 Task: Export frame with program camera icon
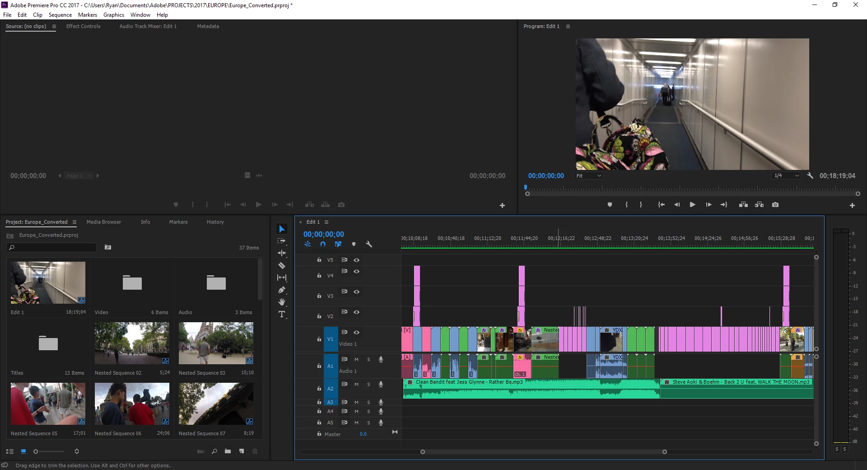click(775, 205)
